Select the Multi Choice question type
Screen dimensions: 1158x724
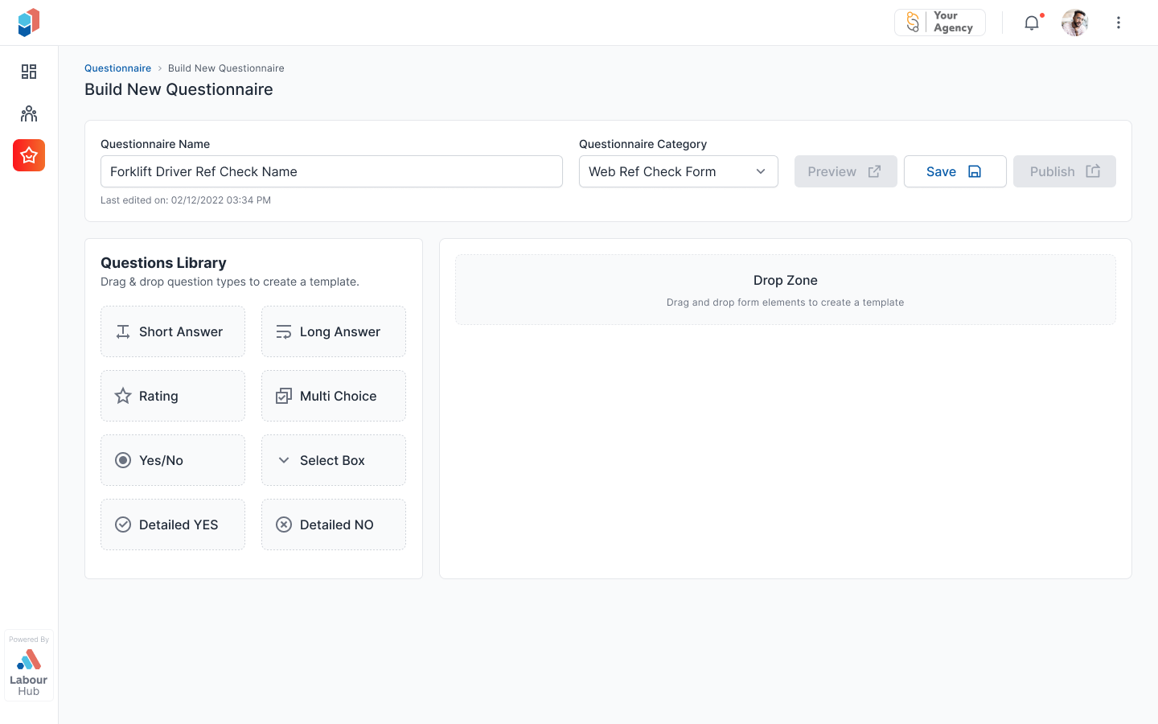click(334, 396)
